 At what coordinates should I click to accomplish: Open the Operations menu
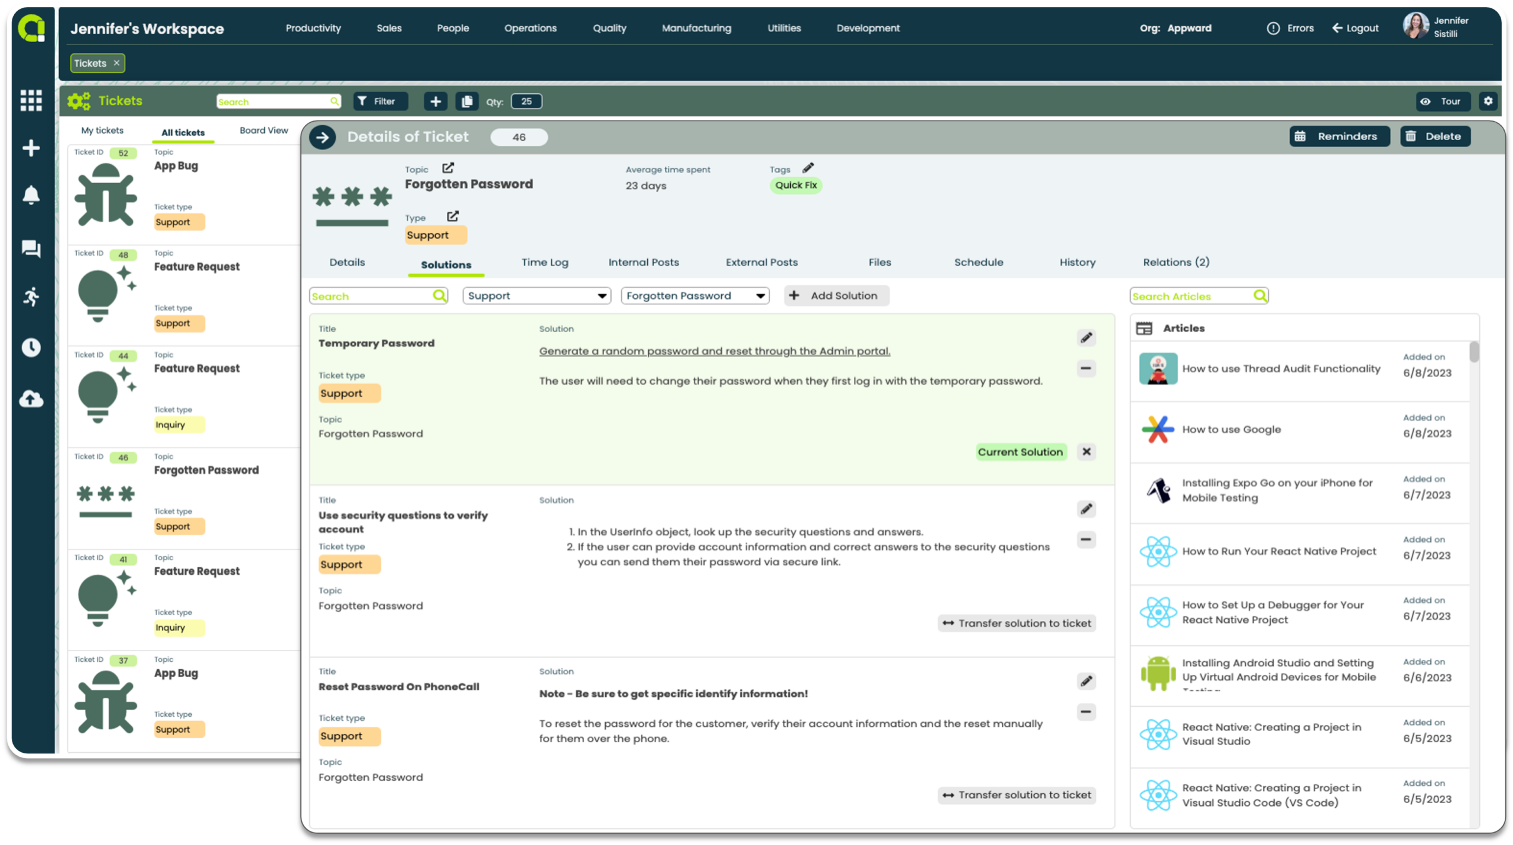(530, 28)
